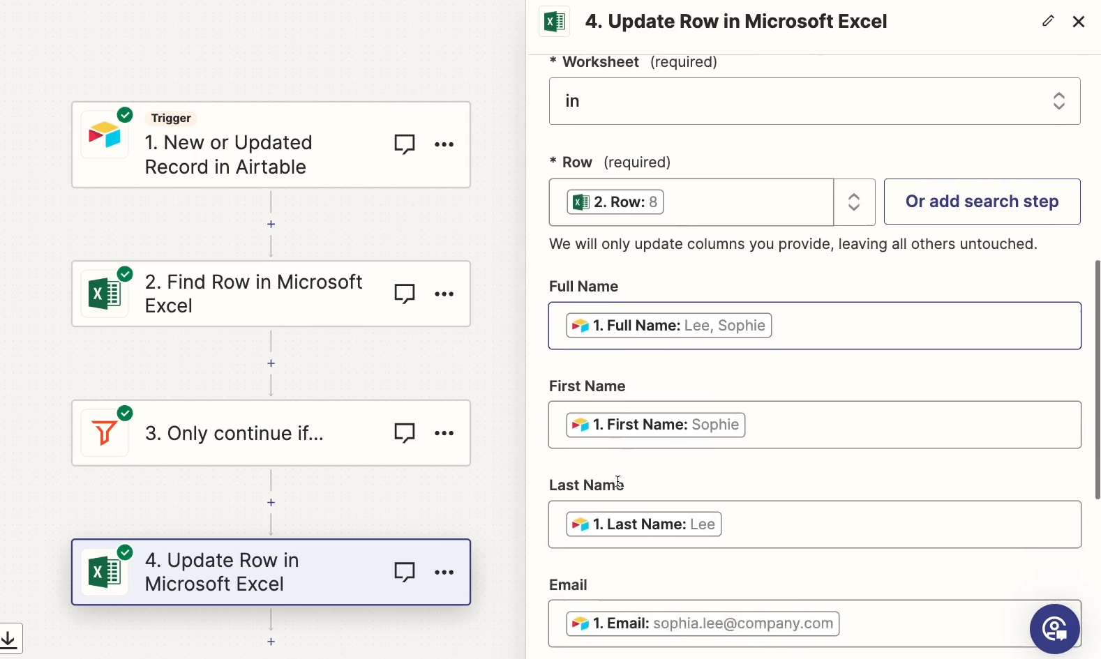The height and width of the screenshot is (659, 1101).
Task: Select the 2. Row: 8 pill
Action: point(615,202)
